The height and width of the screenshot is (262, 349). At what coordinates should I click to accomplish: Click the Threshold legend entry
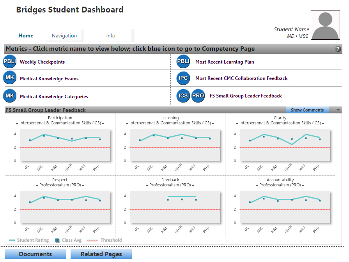click(104, 240)
